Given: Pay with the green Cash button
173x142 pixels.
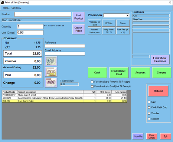Looking at the screenshot, I should (x=97, y=73).
